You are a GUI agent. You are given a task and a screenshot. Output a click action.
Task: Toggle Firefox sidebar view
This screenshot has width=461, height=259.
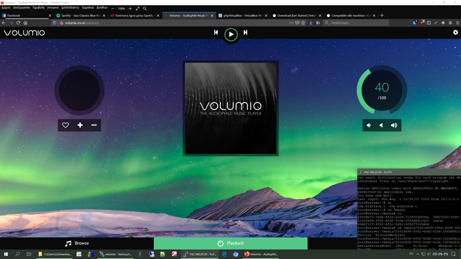[x=429, y=23]
